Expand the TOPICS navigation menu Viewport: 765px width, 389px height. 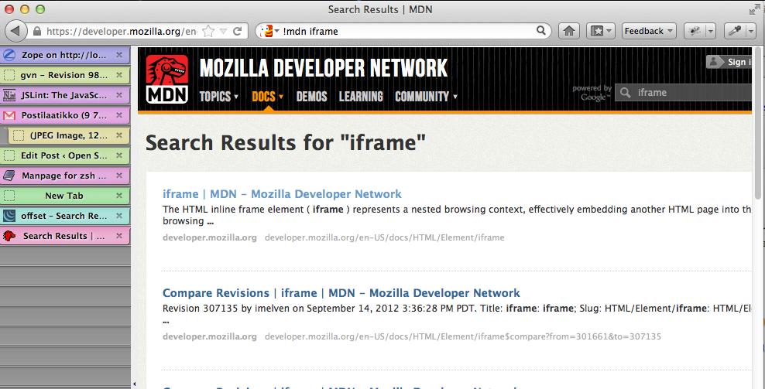tap(219, 97)
